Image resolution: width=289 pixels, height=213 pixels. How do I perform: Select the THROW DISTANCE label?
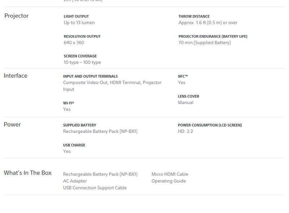194,17
